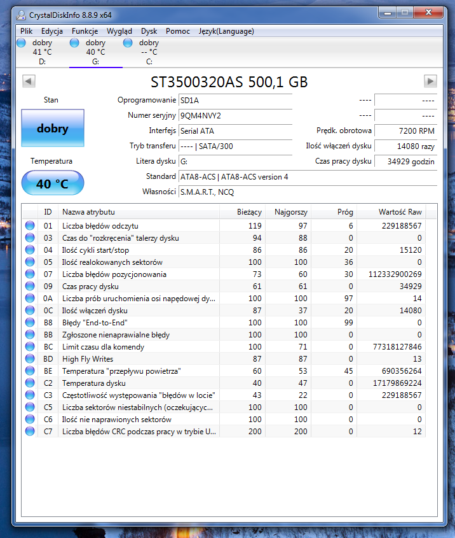Click status orb for attribute BB
The width and height of the screenshot is (455, 538).
[x=30, y=334]
